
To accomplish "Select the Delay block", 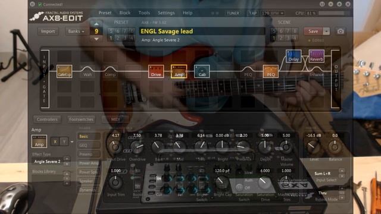I will point(293,56).
